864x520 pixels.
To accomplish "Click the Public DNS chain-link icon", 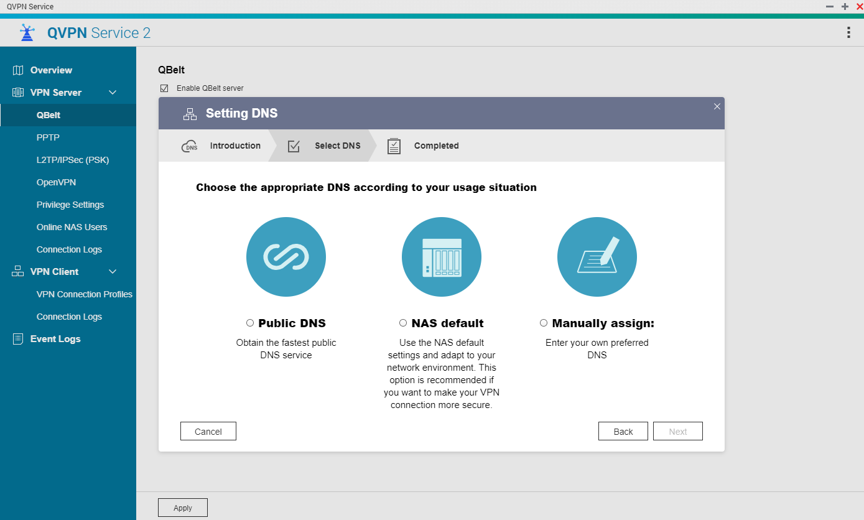I will click(x=286, y=257).
